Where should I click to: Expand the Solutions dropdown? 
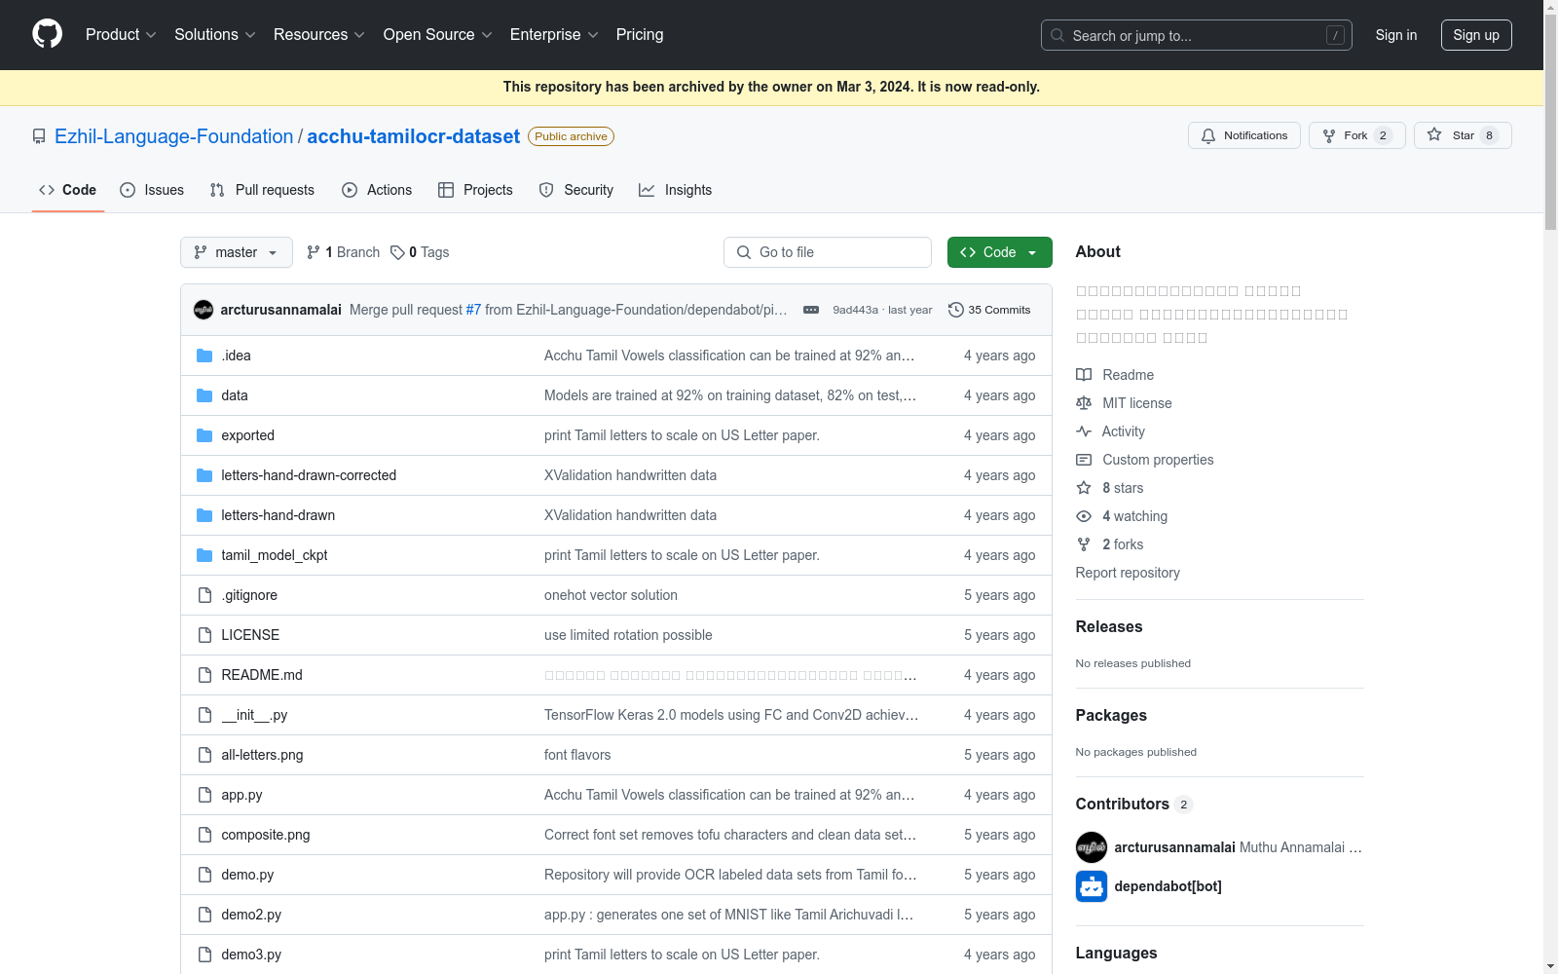[x=214, y=35]
